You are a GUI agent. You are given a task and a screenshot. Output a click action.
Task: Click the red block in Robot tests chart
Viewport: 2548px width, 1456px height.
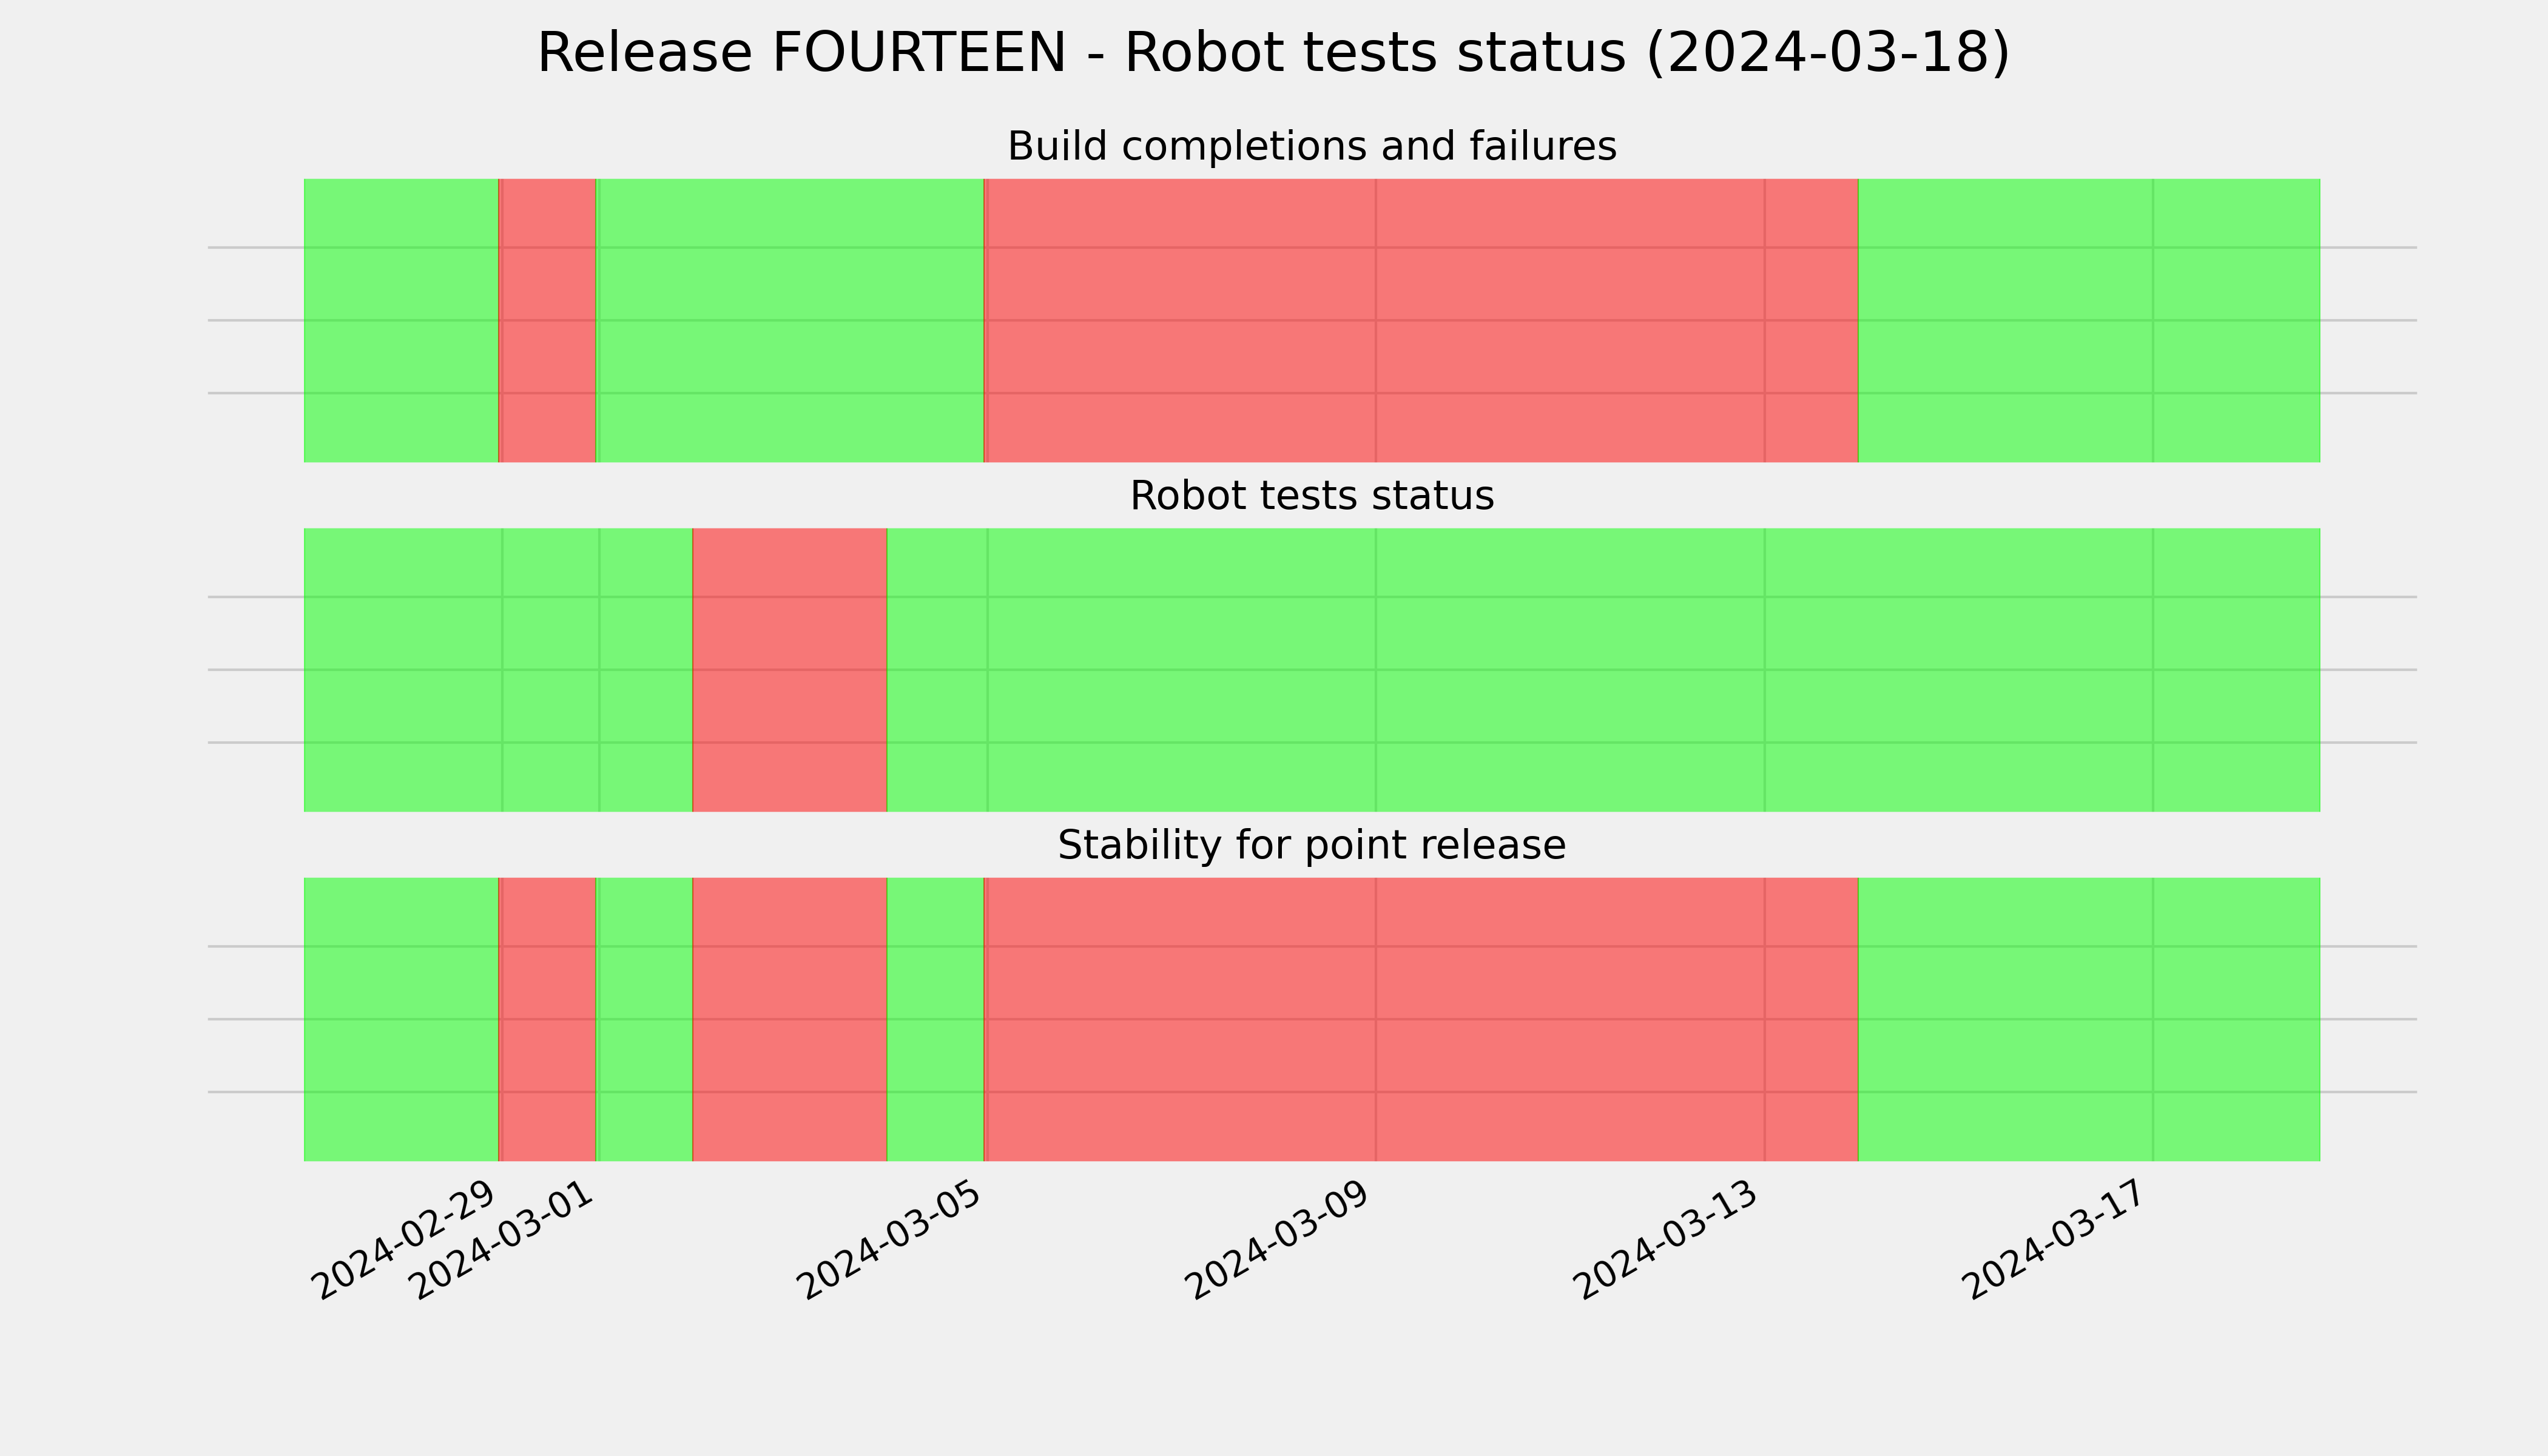790,670
